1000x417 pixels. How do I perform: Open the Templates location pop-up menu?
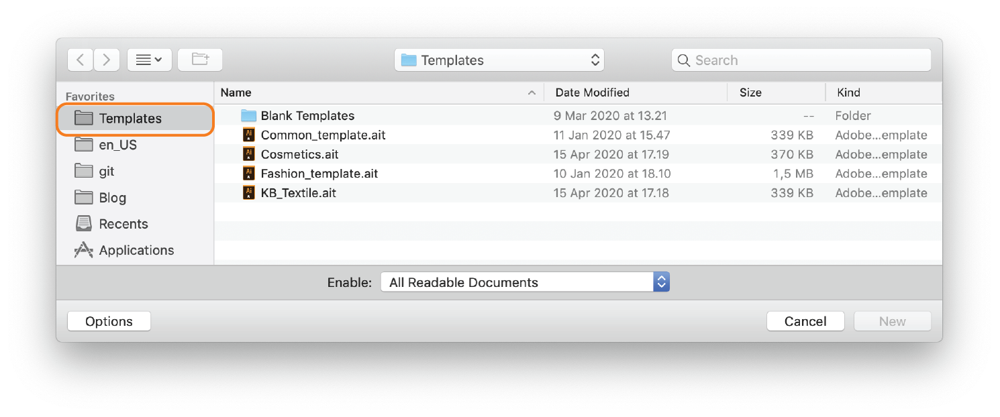(x=499, y=60)
